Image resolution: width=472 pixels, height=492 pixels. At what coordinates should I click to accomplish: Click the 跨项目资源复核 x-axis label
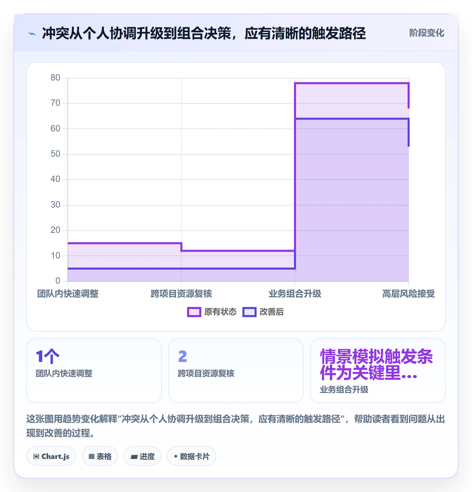pos(181,294)
